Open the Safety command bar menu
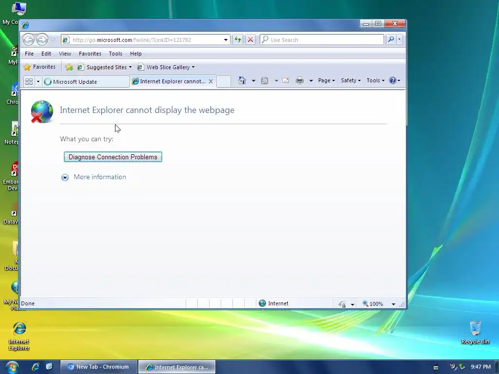The width and height of the screenshot is (499, 374). pos(351,80)
